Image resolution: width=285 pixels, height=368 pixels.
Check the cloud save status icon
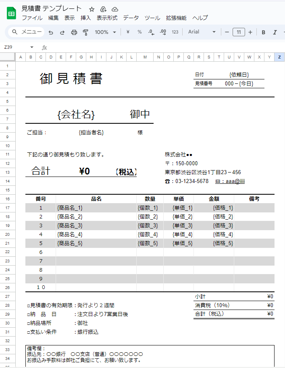[x=115, y=9]
